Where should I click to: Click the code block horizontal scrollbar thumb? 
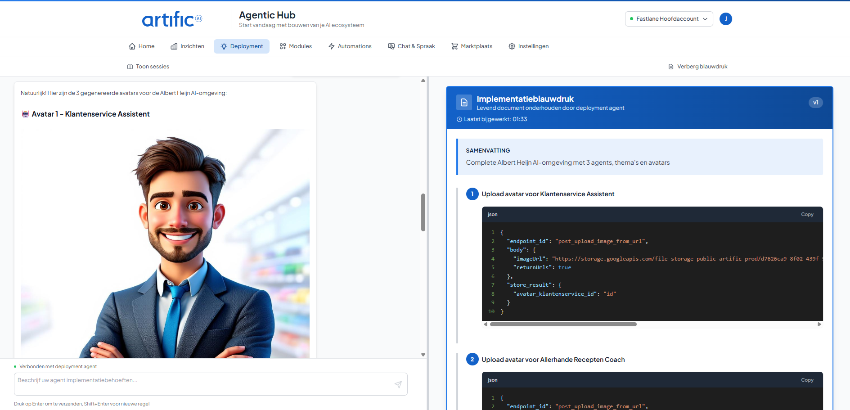click(563, 324)
